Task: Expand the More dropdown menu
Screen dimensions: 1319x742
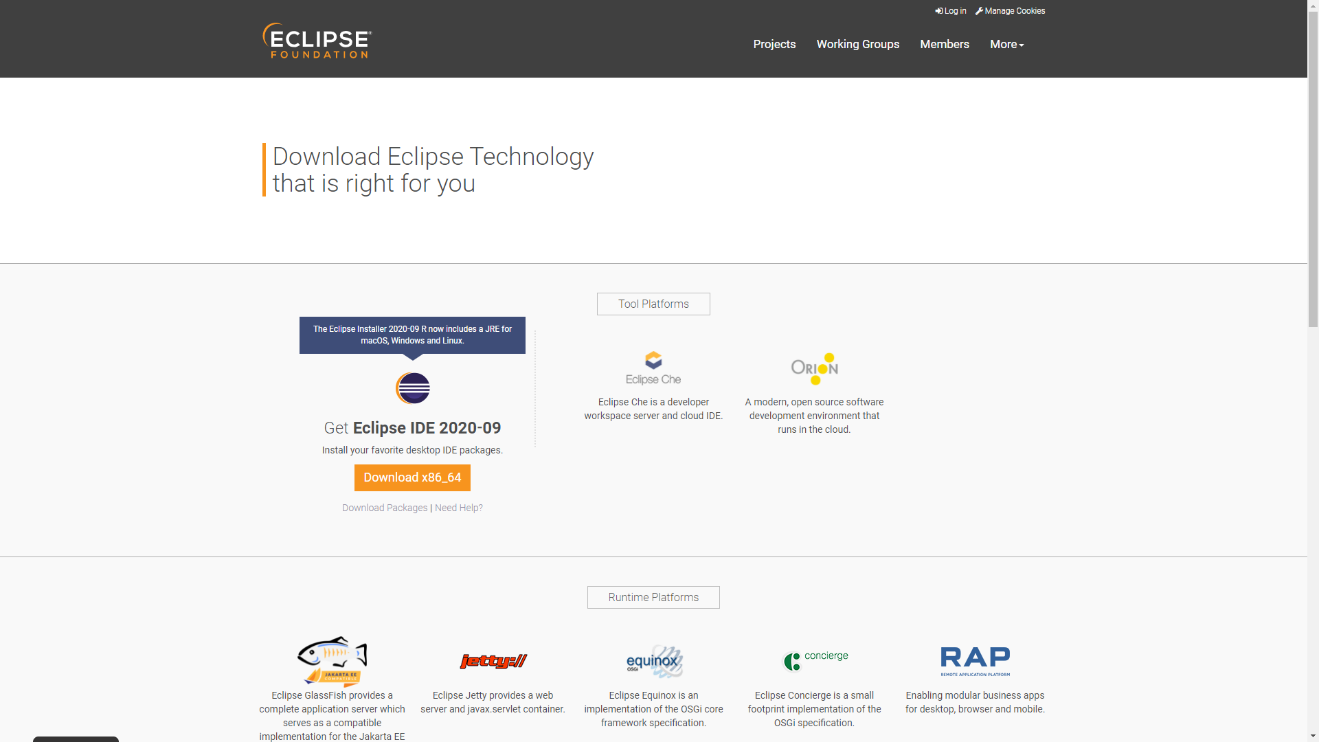Action: pyautogui.click(x=1006, y=44)
